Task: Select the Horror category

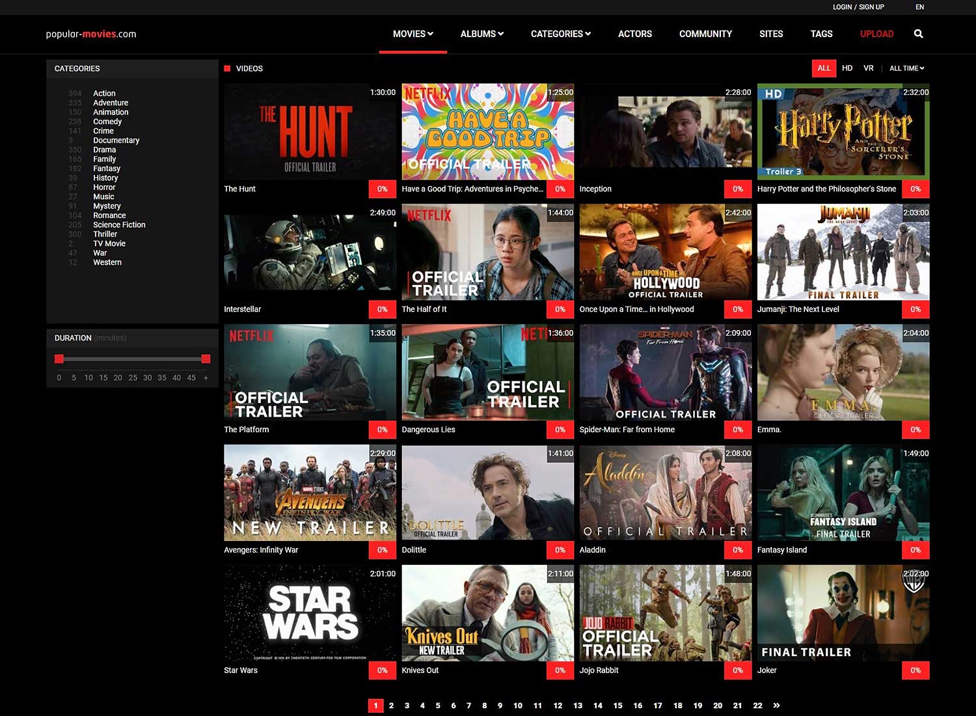Action: coord(104,187)
